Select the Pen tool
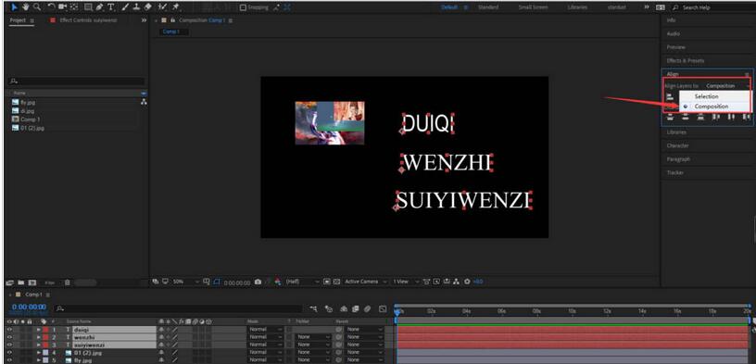Image resolution: width=756 pixels, height=364 pixels. coord(99,7)
